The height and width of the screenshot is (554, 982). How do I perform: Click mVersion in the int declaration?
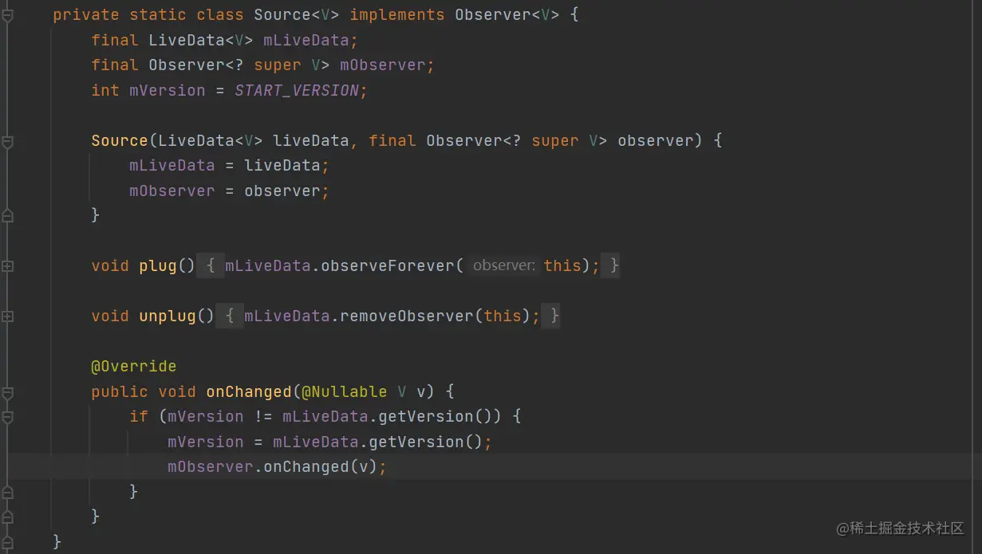click(168, 91)
